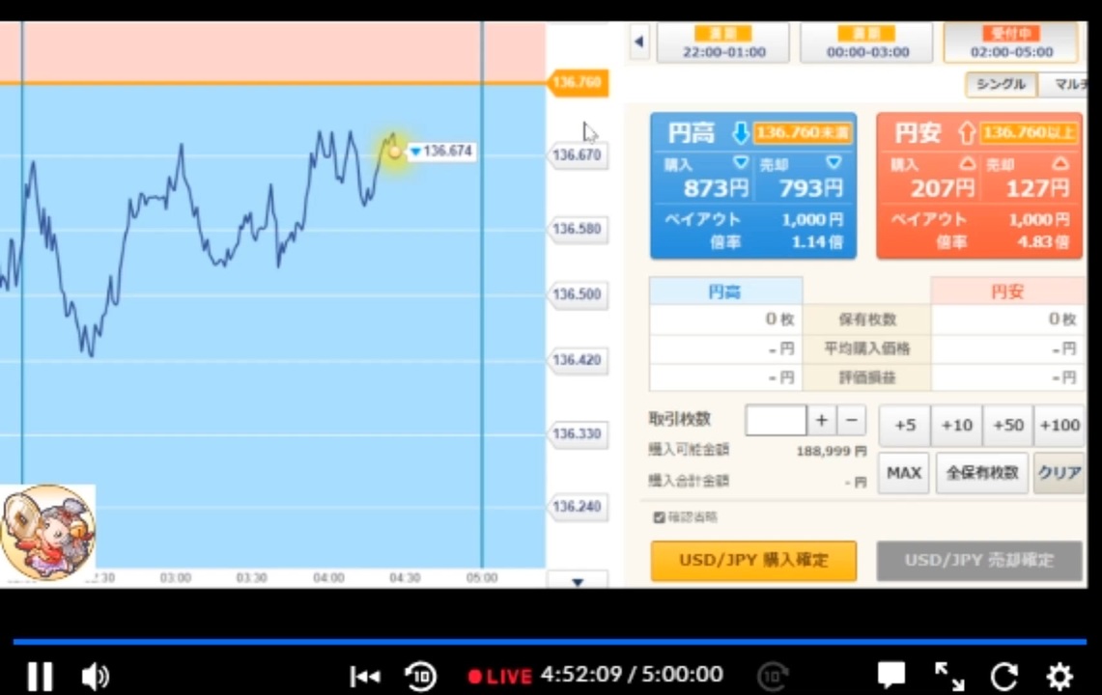Click the 136.420 price axis label
The height and width of the screenshot is (695, 1102).
(x=577, y=360)
